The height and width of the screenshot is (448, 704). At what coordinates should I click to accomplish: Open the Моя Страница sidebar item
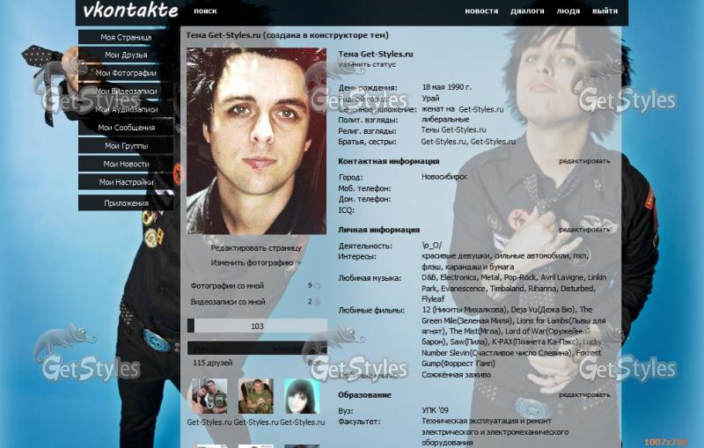tap(126, 38)
